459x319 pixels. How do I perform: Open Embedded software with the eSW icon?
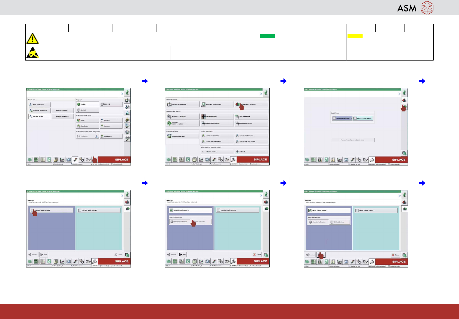coord(183,136)
